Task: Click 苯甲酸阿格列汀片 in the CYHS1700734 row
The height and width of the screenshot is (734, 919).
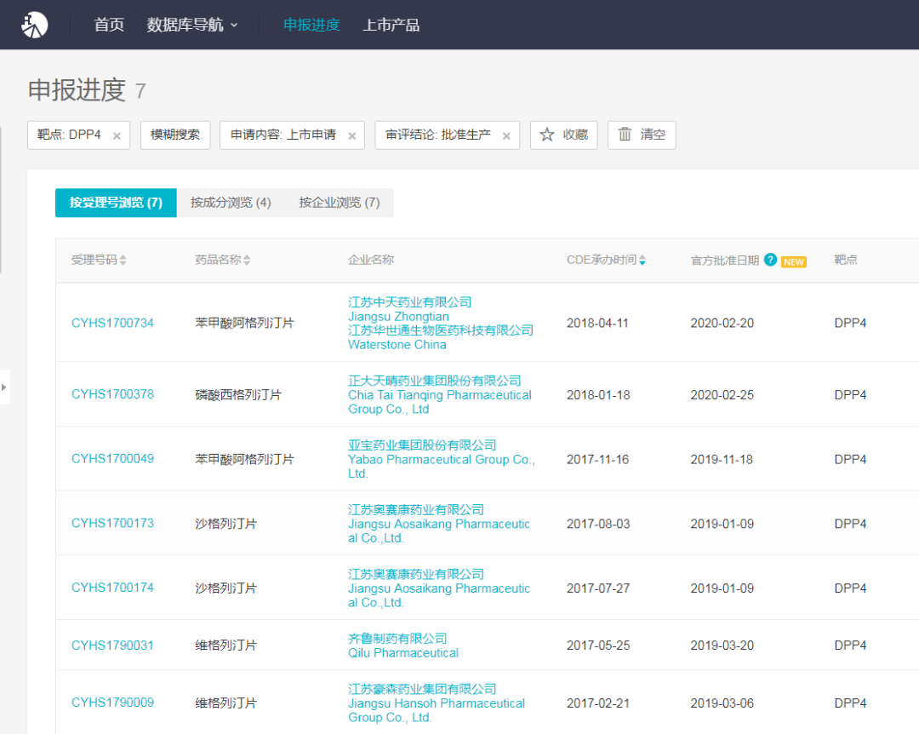Action: pyautogui.click(x=244, y=324)
